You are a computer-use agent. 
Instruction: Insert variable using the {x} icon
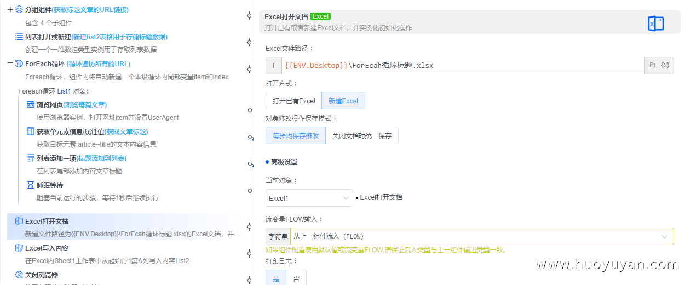(x=665, y=65)
